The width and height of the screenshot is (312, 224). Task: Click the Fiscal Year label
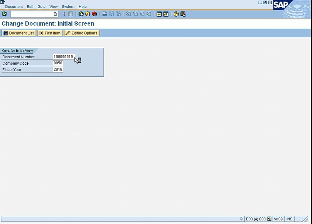[x=12, y=70]
